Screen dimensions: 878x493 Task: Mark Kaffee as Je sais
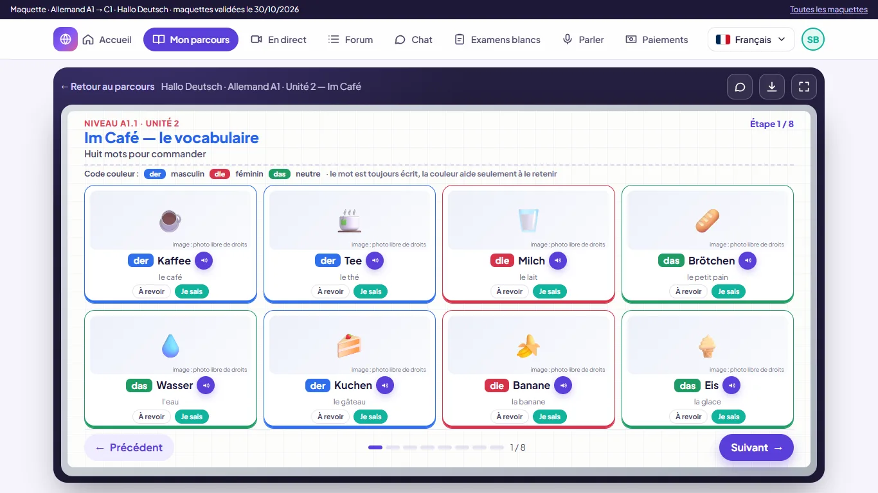pyautogui.click(x=192, y=291)
